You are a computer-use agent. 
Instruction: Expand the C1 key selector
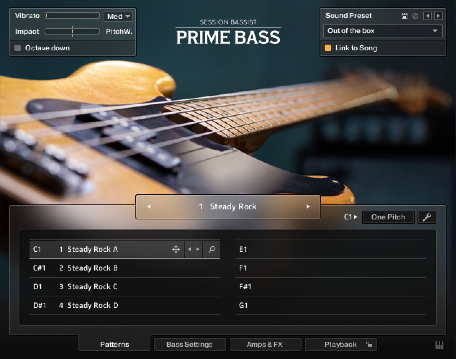[351, 217]
